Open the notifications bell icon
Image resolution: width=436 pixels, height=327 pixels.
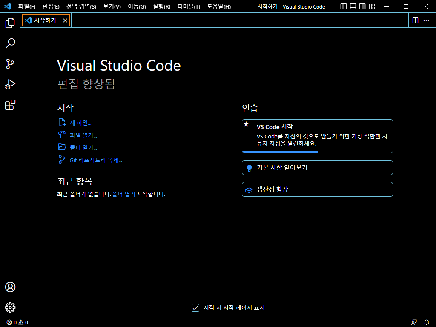click(427, 323)
